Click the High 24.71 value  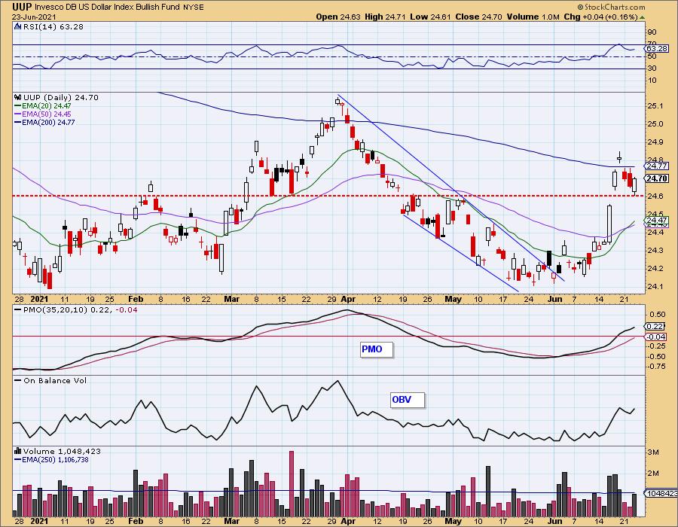pos(385,17)
